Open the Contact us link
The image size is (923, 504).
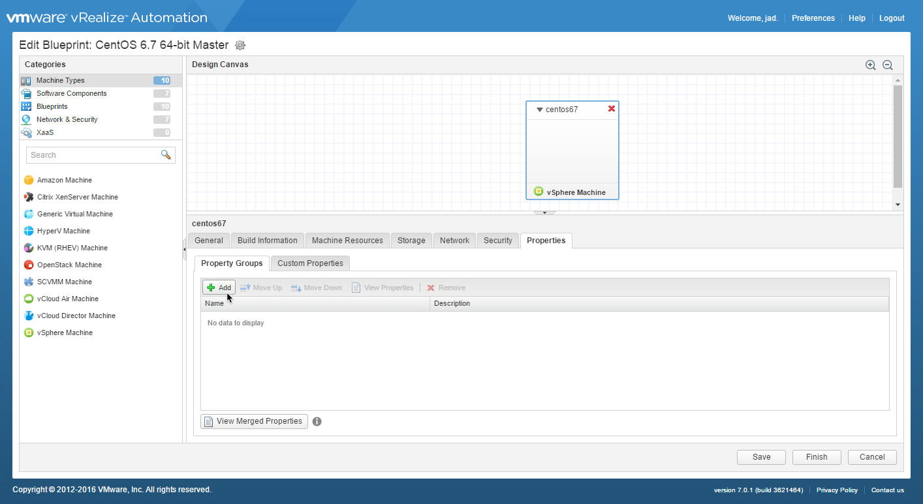888,490
